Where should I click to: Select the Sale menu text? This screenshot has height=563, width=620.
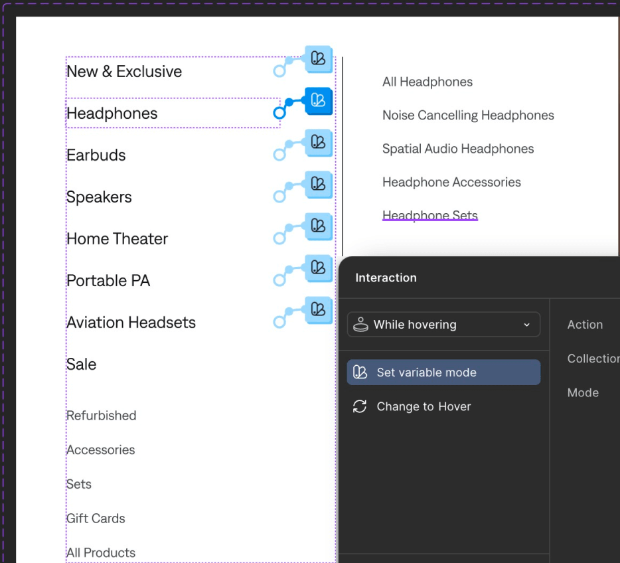(81, 364)
